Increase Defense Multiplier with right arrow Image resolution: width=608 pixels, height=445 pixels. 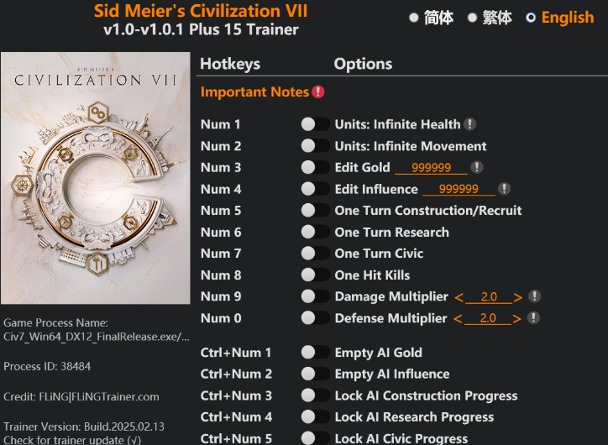tap(518, 319)
